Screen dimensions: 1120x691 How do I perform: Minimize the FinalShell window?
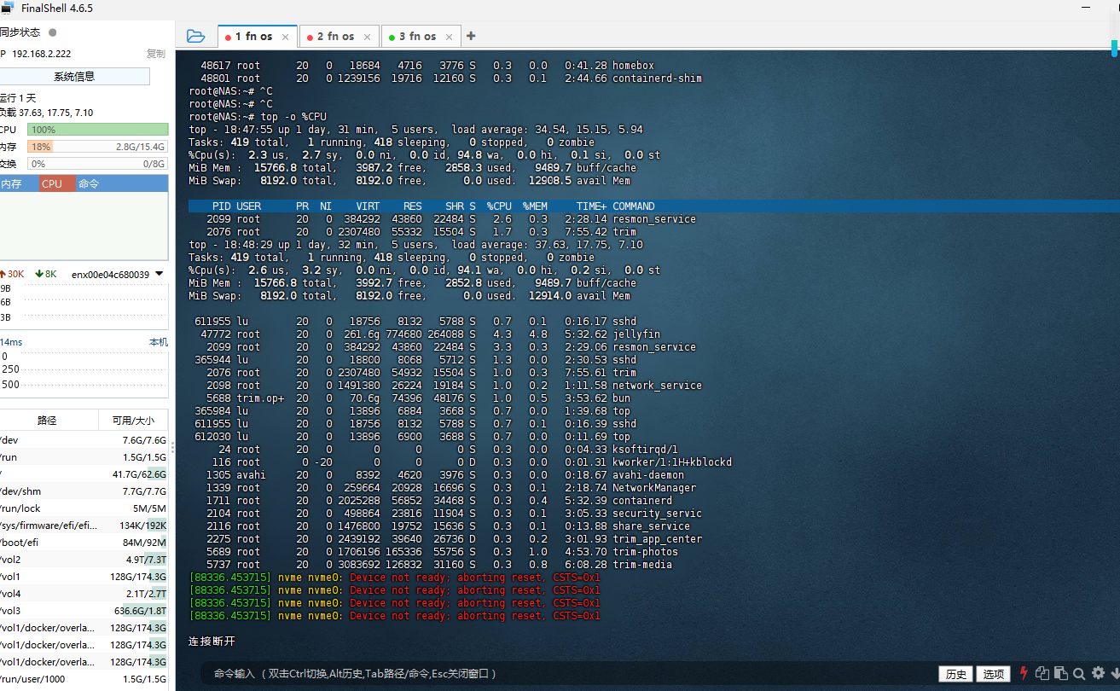click(x=1086, y=8)
